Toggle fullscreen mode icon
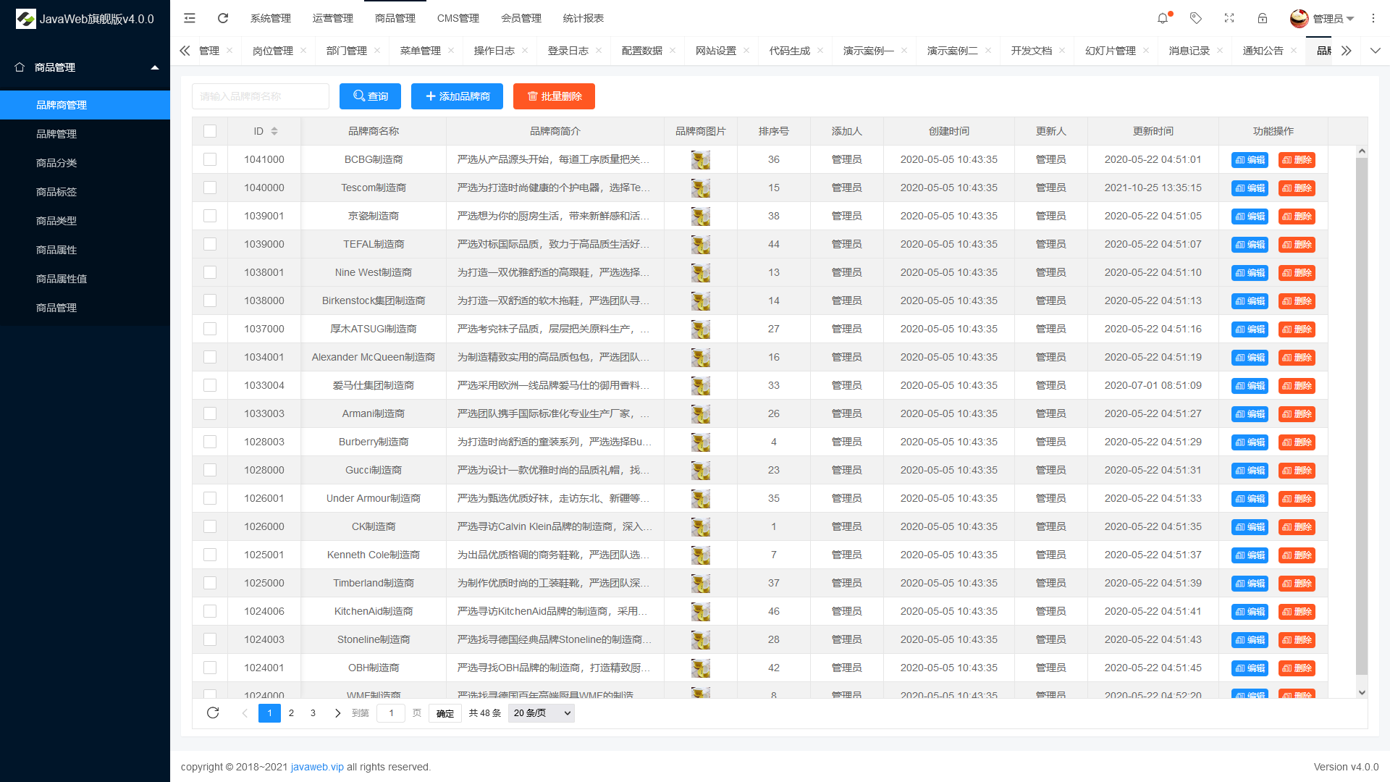 1229,18
